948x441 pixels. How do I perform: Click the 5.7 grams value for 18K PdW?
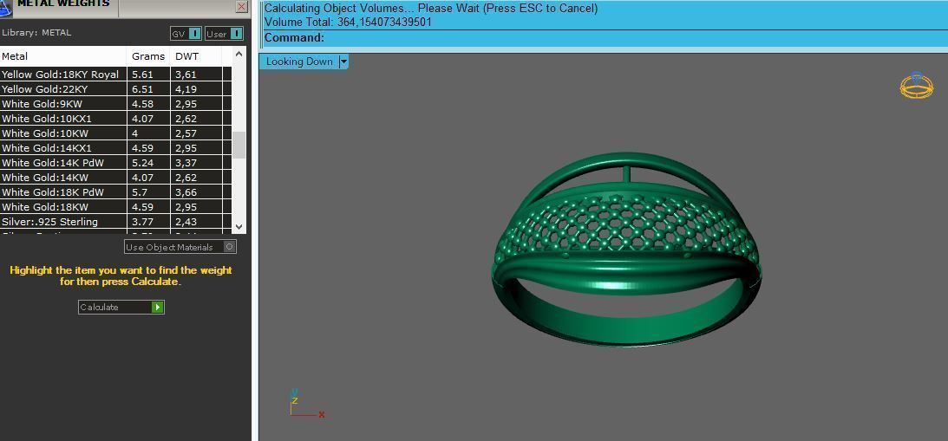(x=139, y=192)
